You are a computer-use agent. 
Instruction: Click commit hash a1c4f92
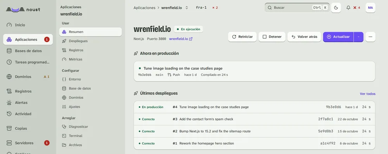[x=328, y=144]
